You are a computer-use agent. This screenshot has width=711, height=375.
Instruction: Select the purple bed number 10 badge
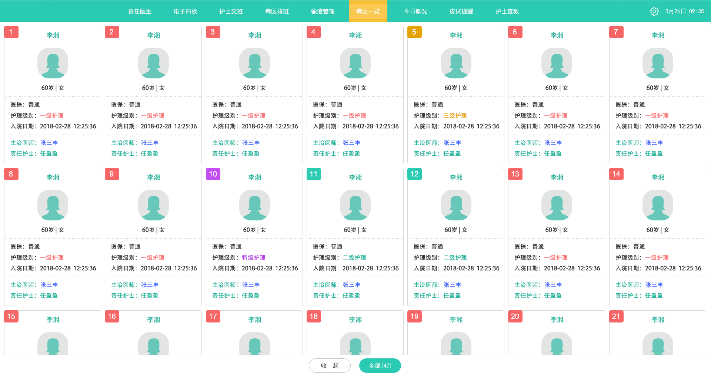coord(213,174)
